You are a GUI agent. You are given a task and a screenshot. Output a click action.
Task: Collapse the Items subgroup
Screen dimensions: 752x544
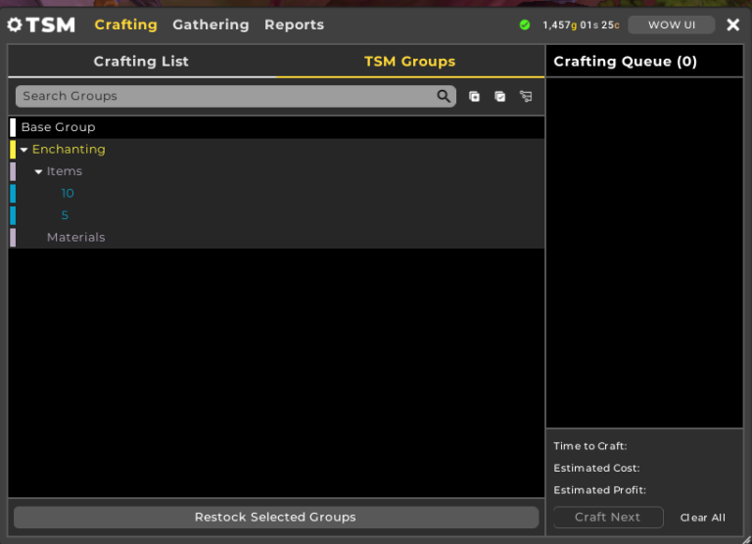39,171
